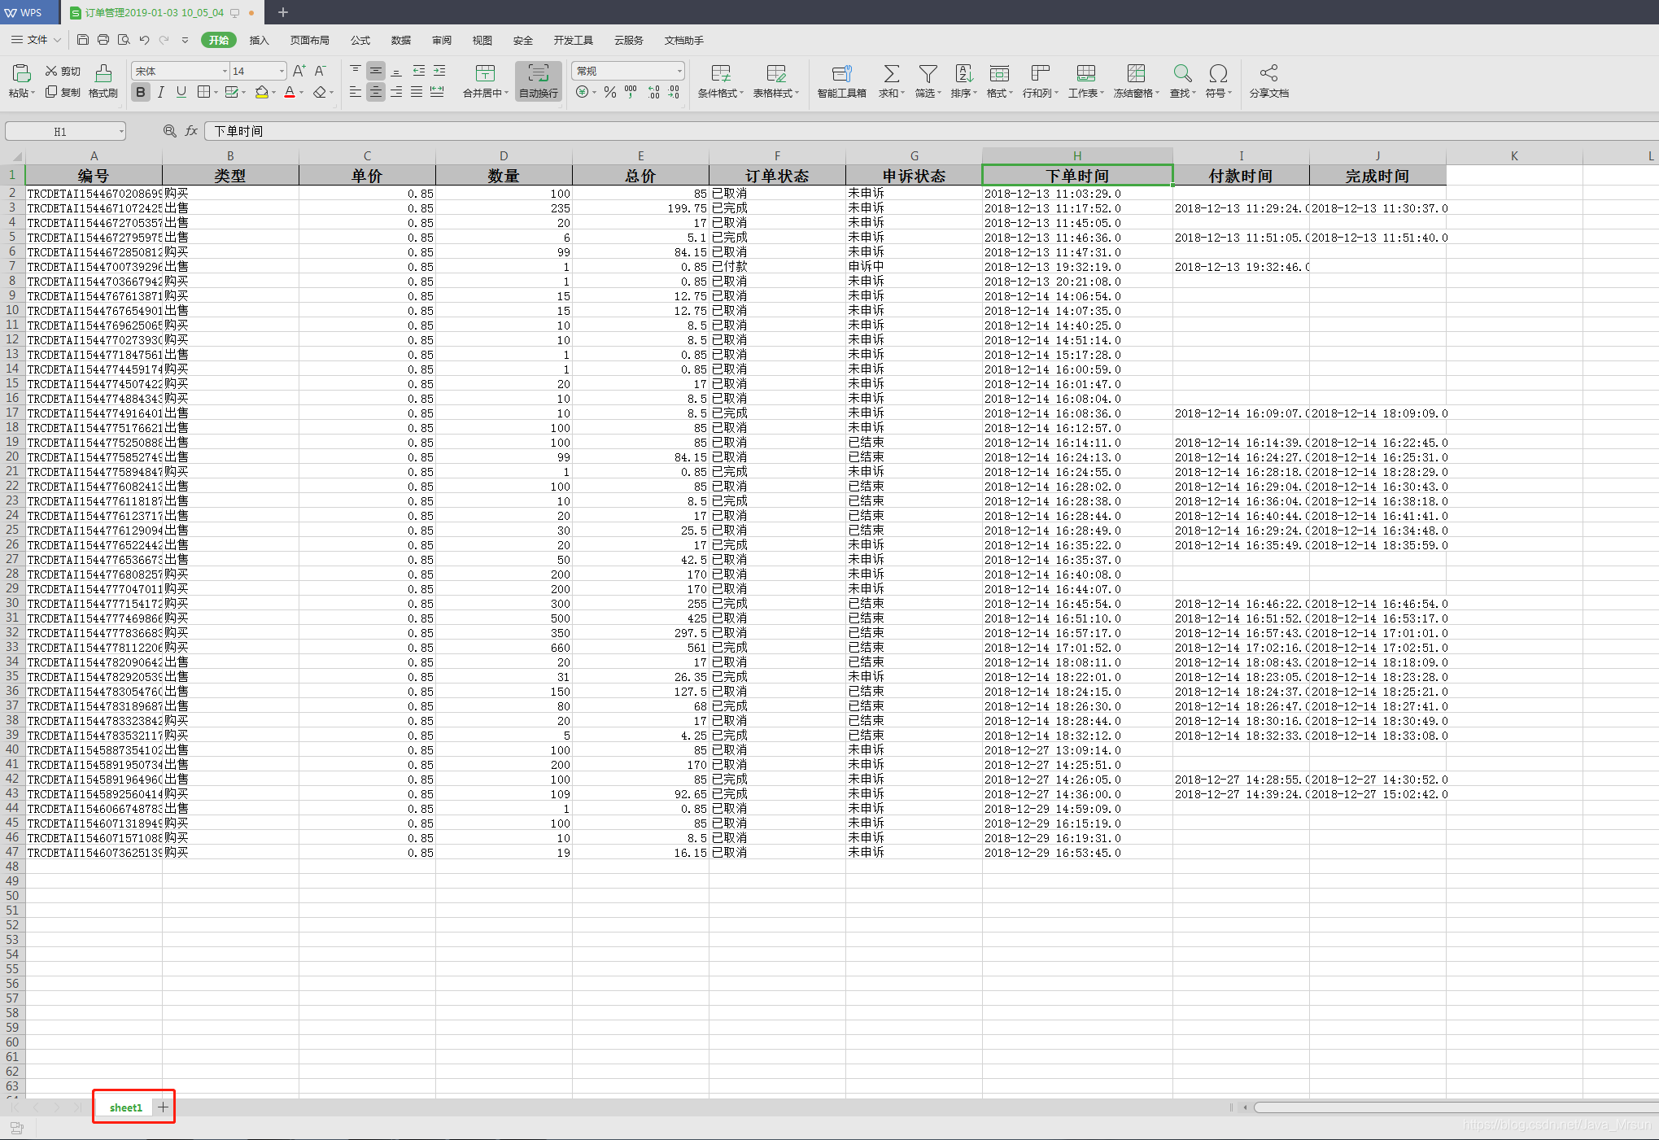Expand the 宋体 font name dropdown
Viewport: 1659px width, 1140px height.
tap(225, 71)
